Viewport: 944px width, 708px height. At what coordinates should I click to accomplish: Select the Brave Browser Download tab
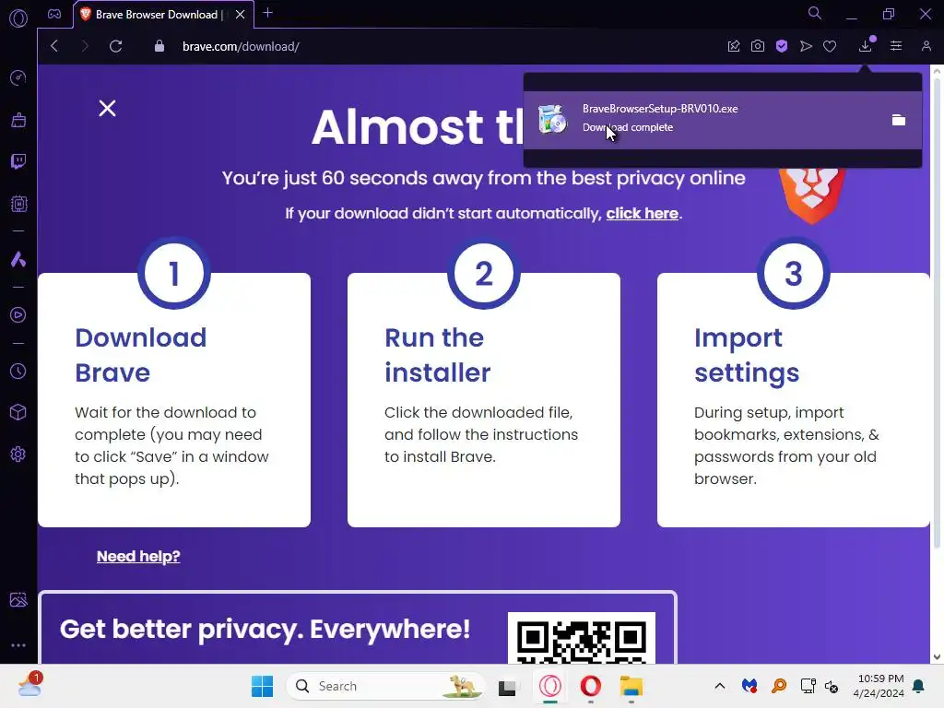tap(157, 15)
